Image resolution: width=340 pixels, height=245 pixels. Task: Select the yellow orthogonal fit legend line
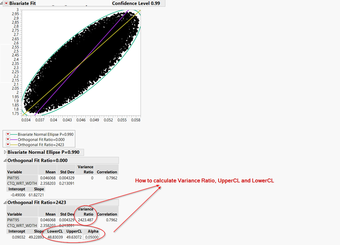pos(14,145)
